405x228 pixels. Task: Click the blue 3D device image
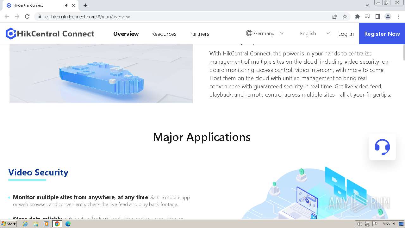[x=101, y=73]
